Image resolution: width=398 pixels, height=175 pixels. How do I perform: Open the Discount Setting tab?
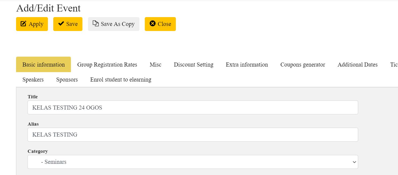(194, 65)
